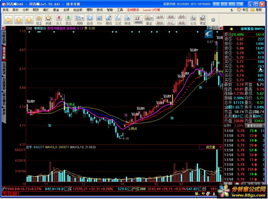Click the 行情 title bar button
Viewport: 268px width, 199px height.
pos(240,4)
